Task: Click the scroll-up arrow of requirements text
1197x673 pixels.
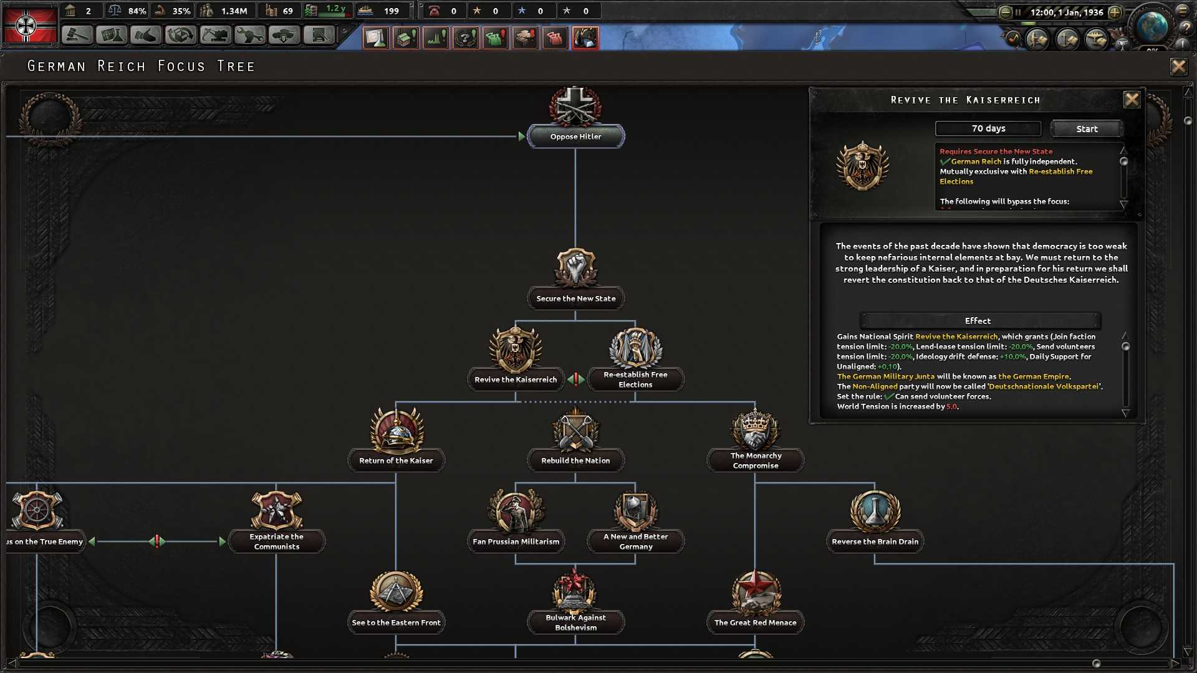Action: click(1123, 150)
